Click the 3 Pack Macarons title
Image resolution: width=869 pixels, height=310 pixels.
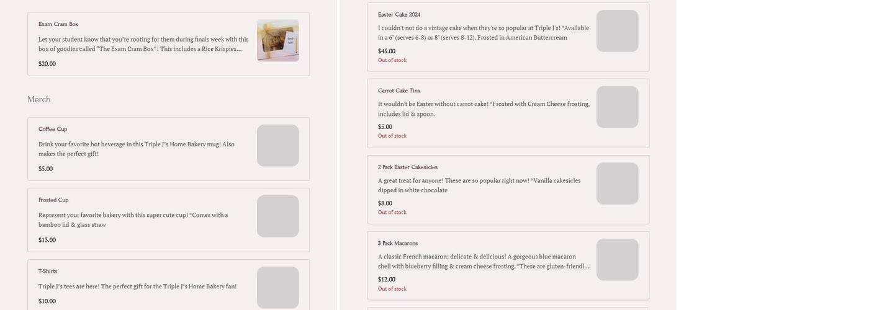pos(398,243)
